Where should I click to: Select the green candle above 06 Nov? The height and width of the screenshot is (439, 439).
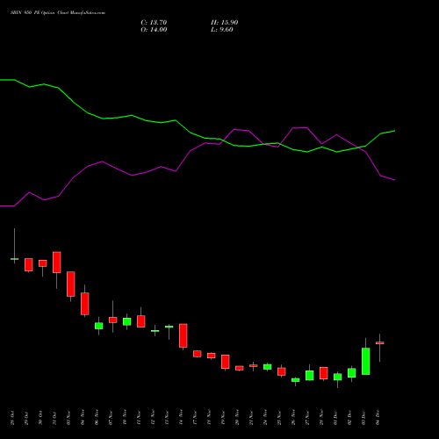99,326
